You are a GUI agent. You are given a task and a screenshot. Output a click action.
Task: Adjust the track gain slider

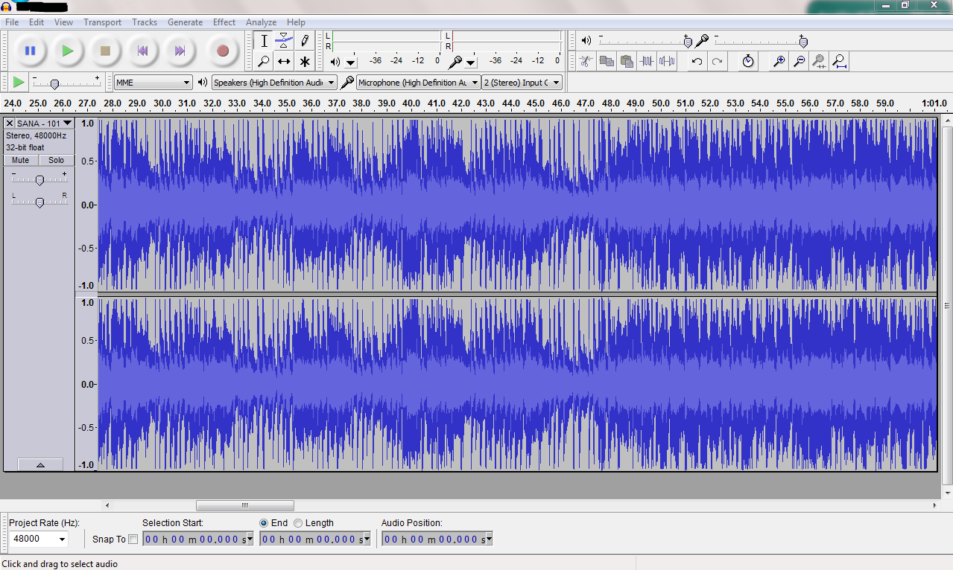click(x=39, y=179)
